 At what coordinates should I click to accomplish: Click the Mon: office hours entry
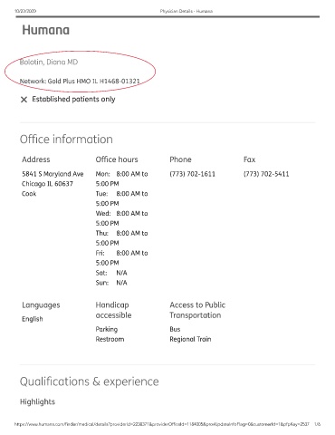point(121,179)
